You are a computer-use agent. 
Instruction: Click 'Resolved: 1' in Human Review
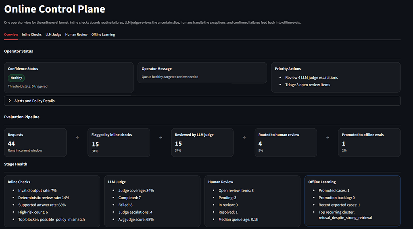(228, 212)
